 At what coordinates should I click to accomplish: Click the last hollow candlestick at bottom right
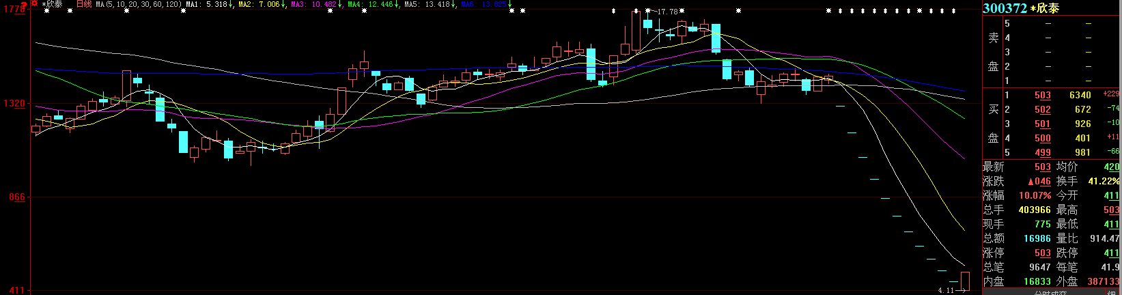(965, 281)
